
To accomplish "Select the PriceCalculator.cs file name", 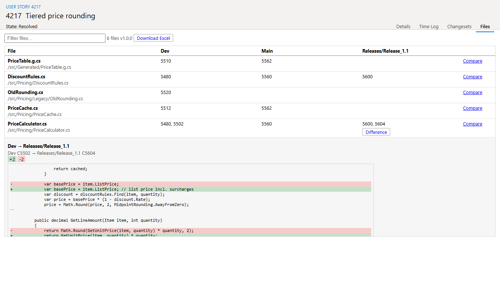I will point(27,124).
